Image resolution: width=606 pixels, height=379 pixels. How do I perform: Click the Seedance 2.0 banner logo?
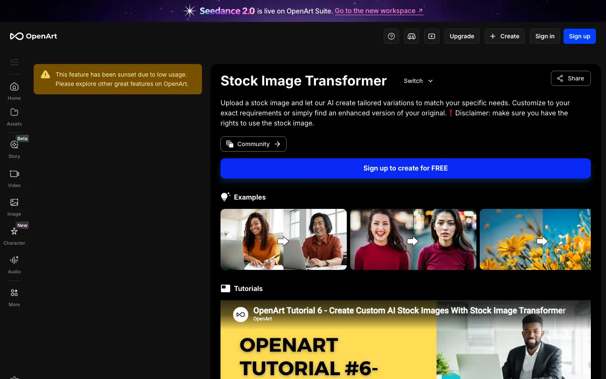coord(219,11)
